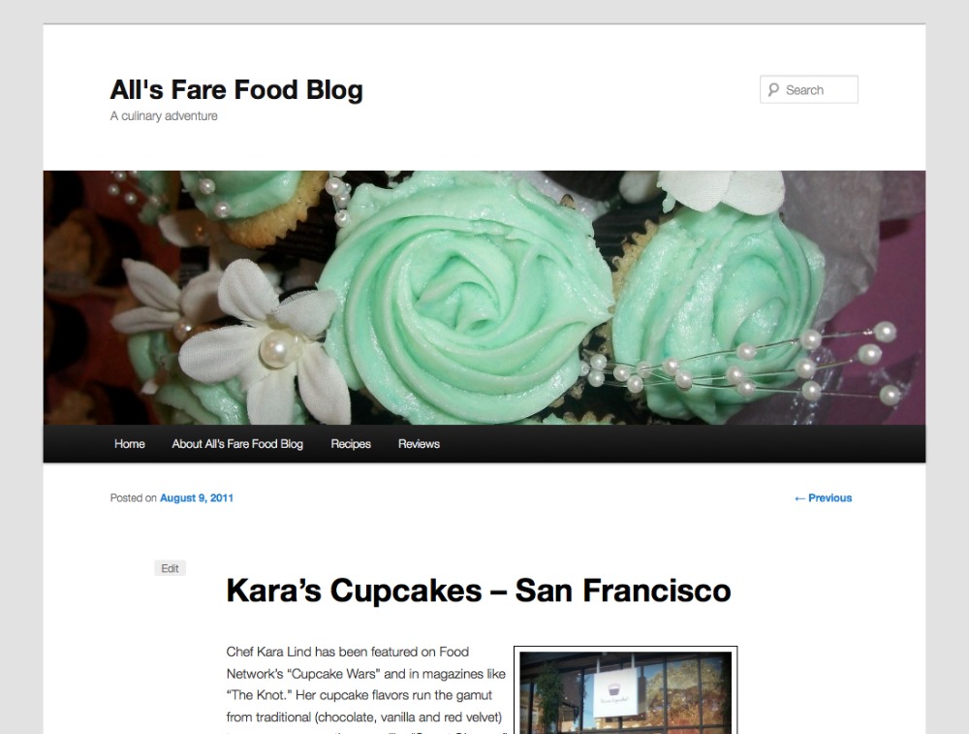Click the pearl bead spray in the banner

[746, 367]
